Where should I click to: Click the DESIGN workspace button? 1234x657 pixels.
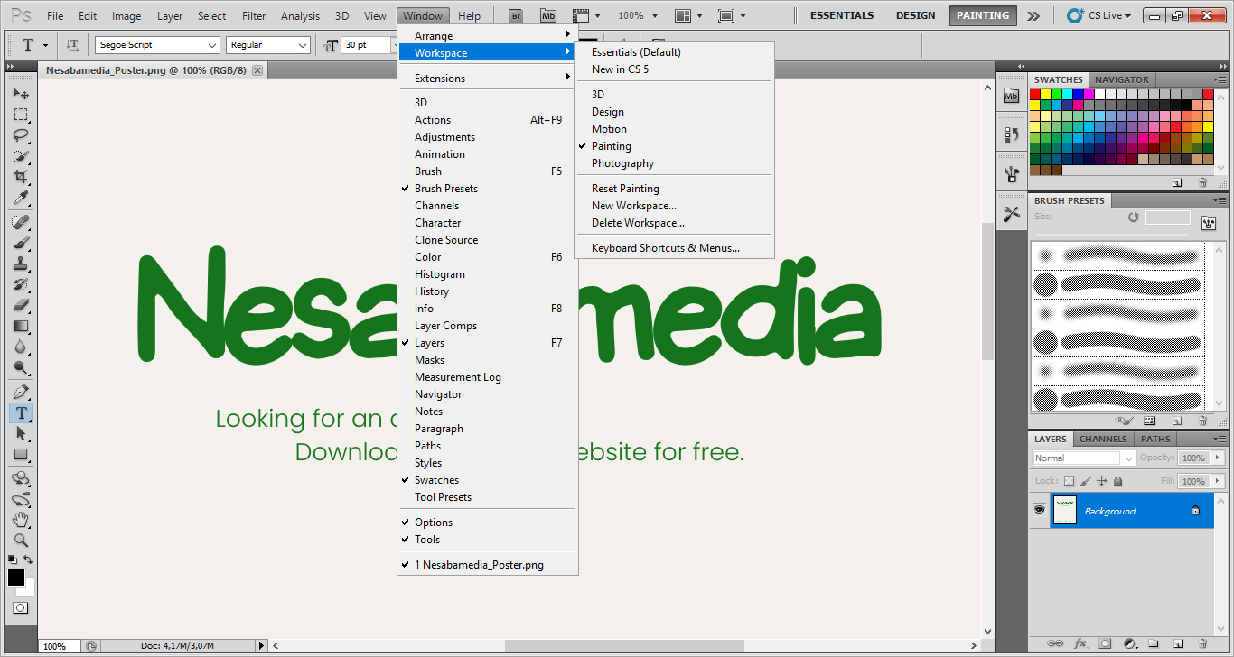[915, 15]
